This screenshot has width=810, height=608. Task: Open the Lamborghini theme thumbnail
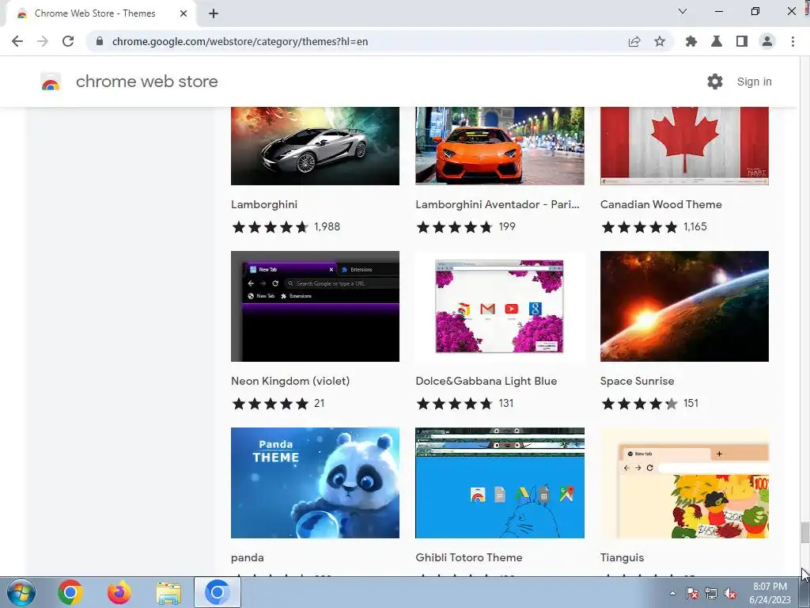(315, 146)
